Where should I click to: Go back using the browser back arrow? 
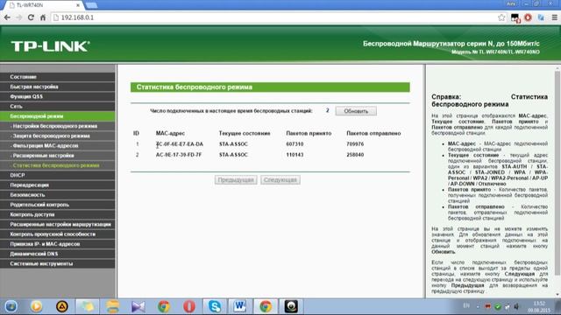point(7,17)
